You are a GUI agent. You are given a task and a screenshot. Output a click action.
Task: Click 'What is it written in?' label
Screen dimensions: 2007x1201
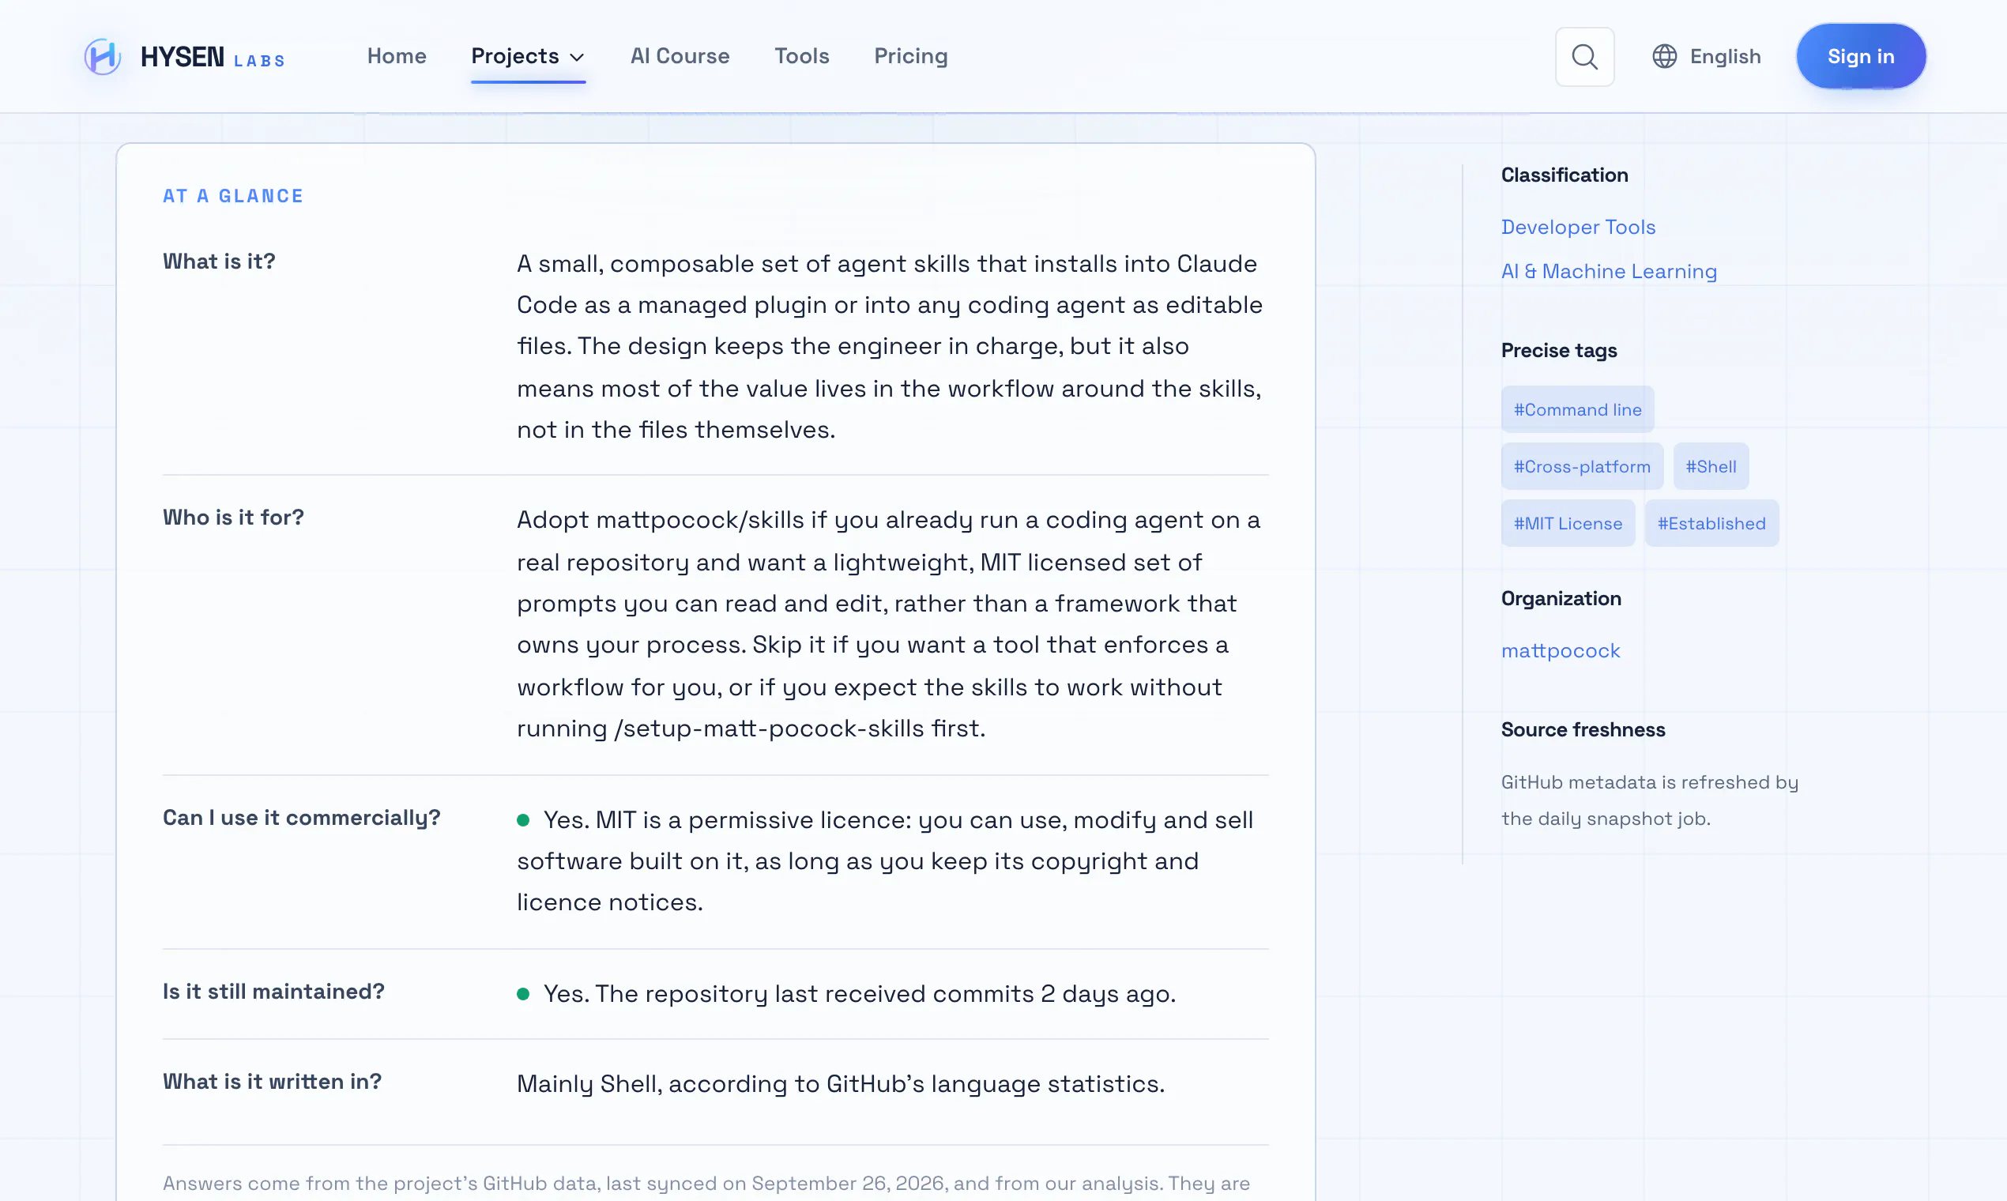[x=271, y=1081]
